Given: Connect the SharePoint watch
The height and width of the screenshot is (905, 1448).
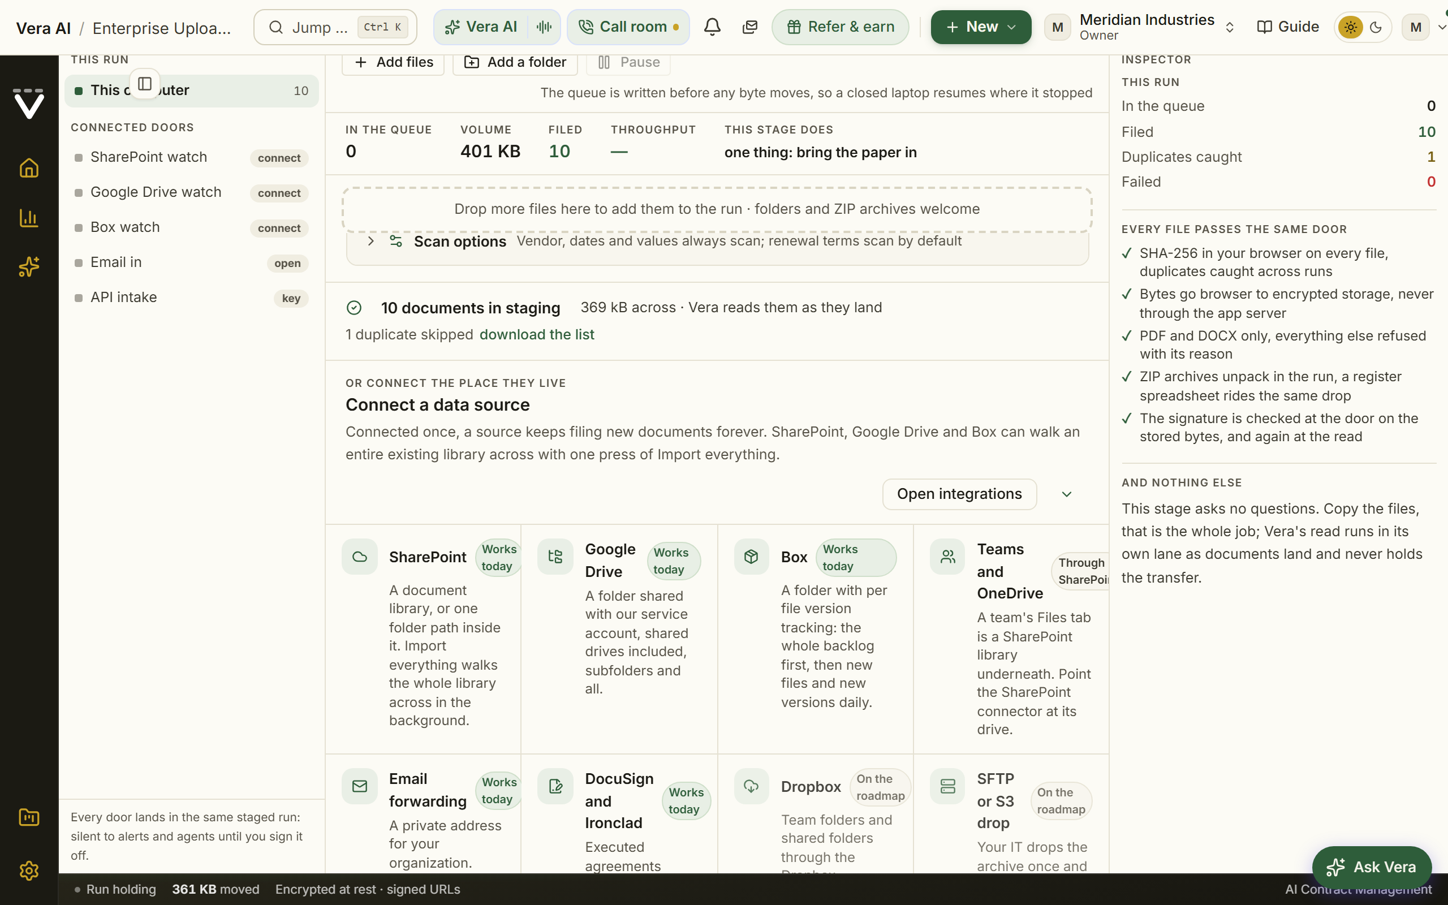Looking at the screenshot, I should tap(279, 158).
